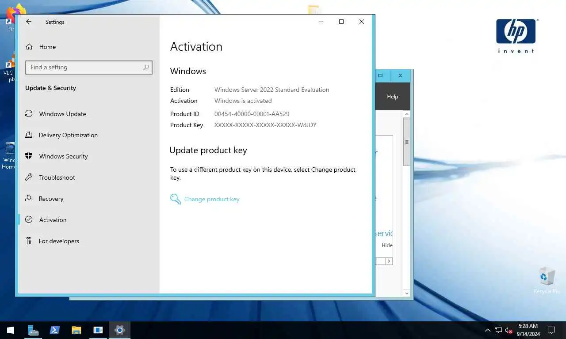Click the Windows Security shield icon
Viewport: 566px width, 339px height.
click(29, 156)
